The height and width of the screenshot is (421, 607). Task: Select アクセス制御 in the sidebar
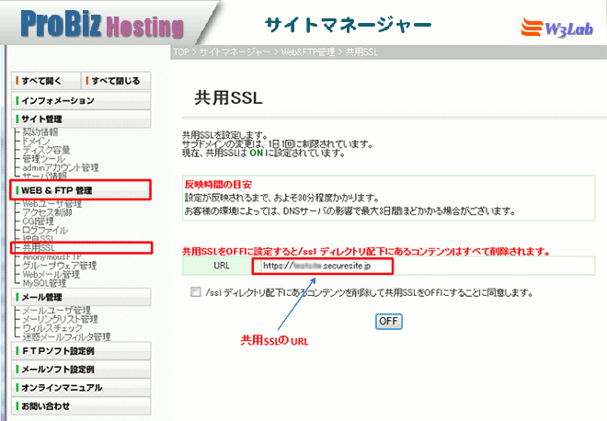coord(49,212)
